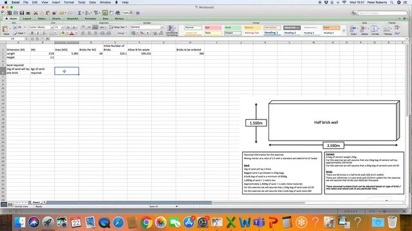Click the Filter funnel icon
Screen dimensions: 412x231
[96, 13]
